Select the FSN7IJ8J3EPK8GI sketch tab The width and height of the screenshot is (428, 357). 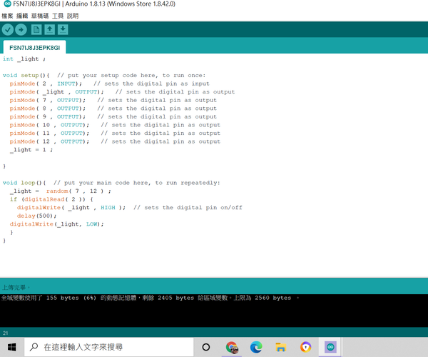click(35, 48)
